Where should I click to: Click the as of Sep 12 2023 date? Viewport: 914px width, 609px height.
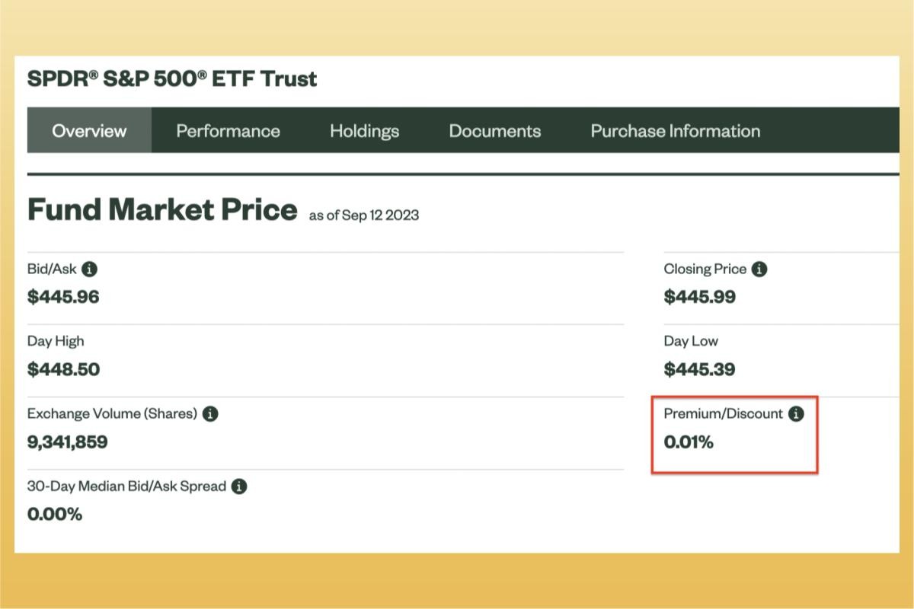coord(363,215)
